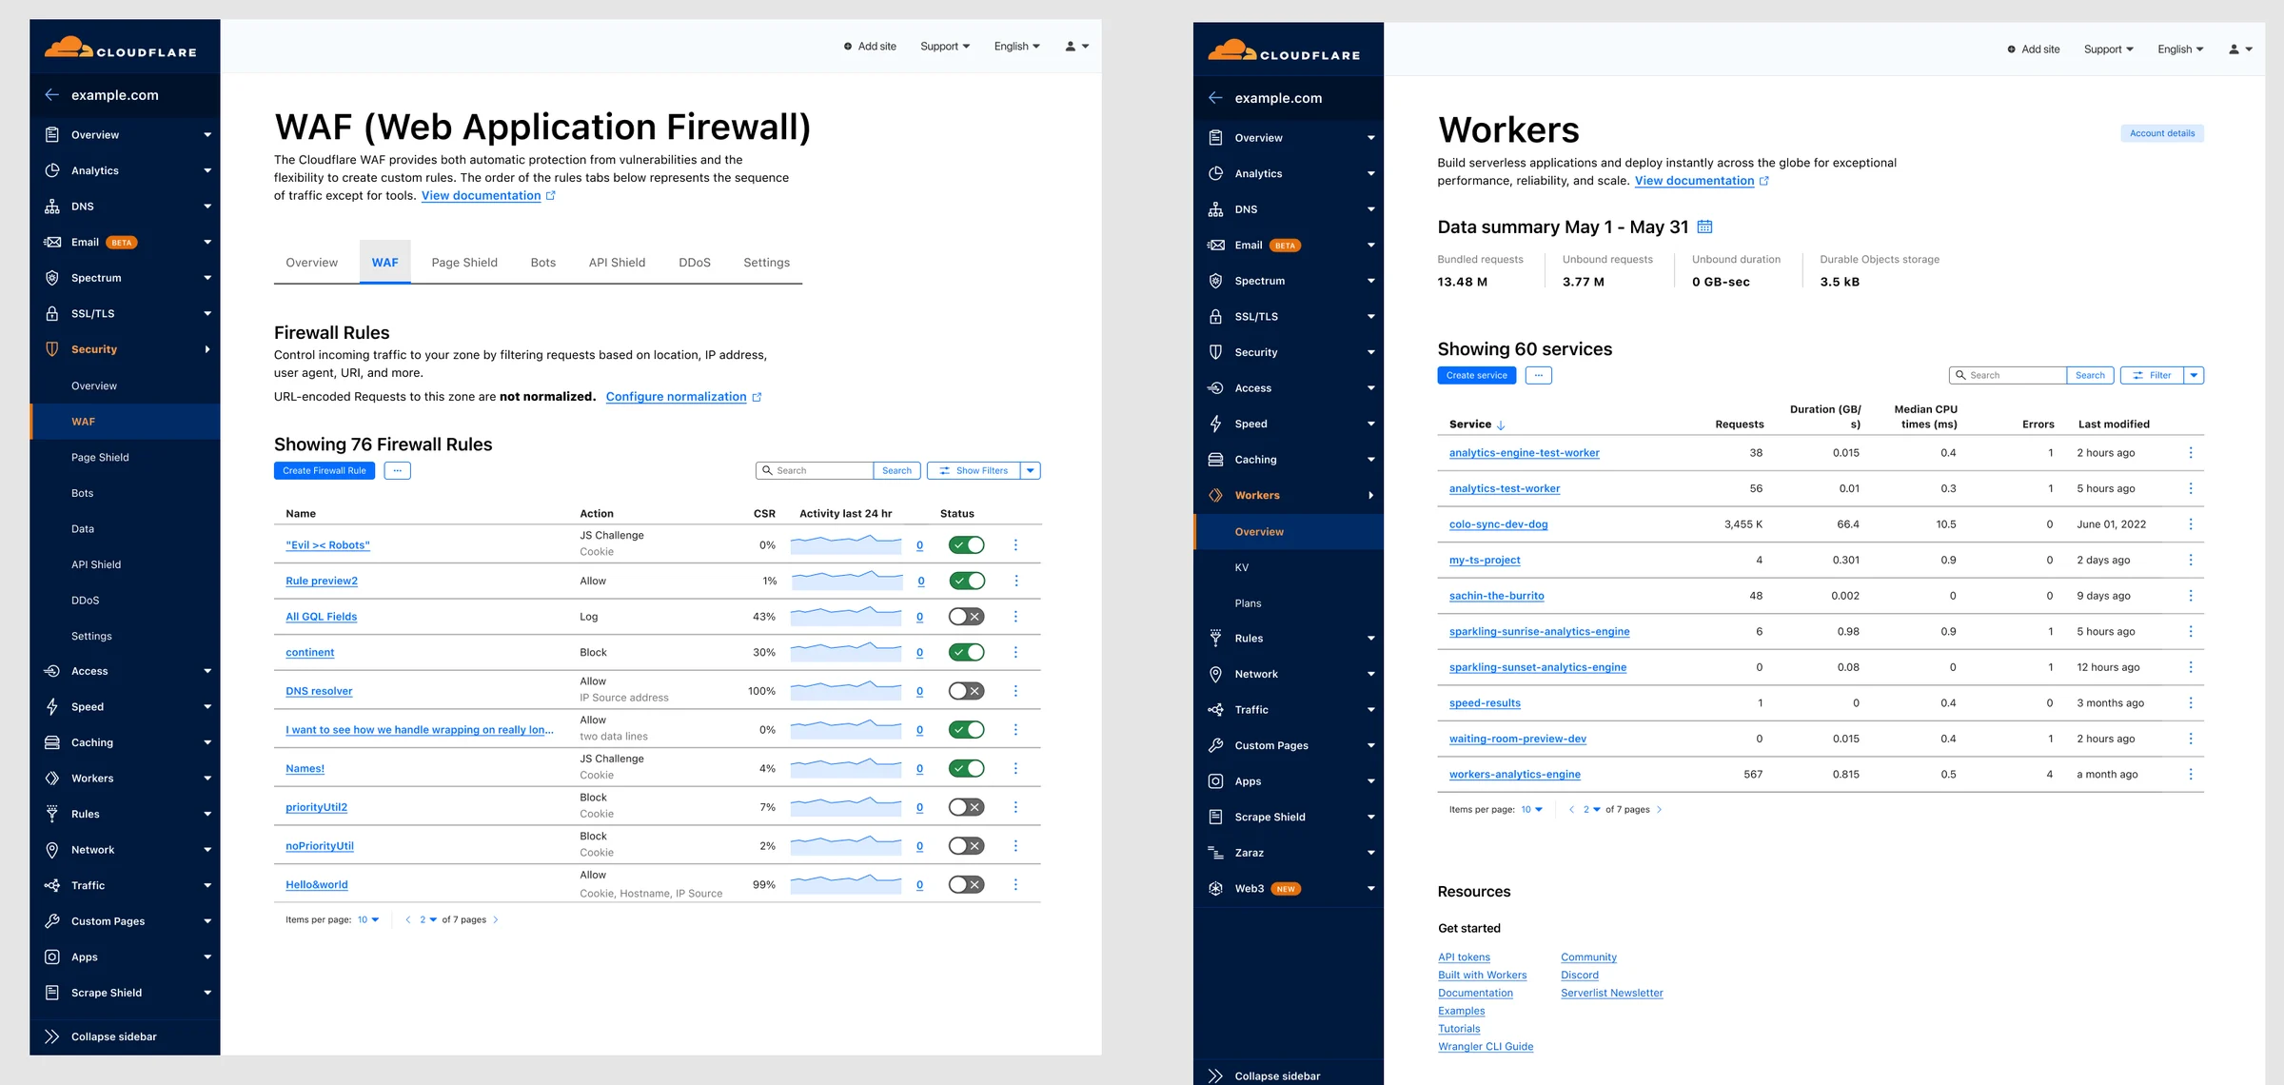
Task: Click the Traffic icon in the WAF sidebar
Action: tap(52, 885)
